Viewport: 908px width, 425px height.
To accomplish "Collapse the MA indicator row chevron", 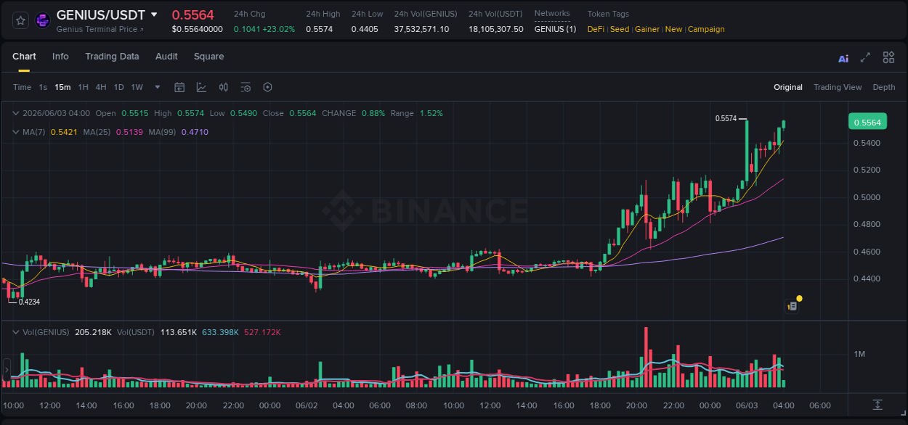I will 16,132.
